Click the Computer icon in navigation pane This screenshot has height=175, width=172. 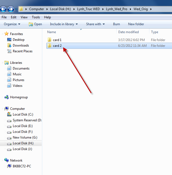7,108
